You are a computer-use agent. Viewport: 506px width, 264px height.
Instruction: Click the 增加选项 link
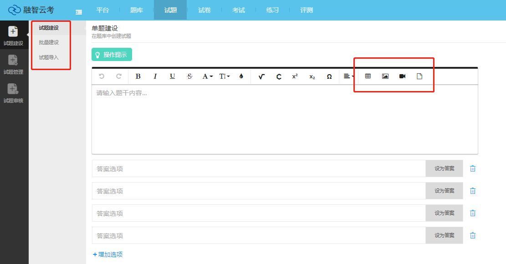tap(107, 254)
